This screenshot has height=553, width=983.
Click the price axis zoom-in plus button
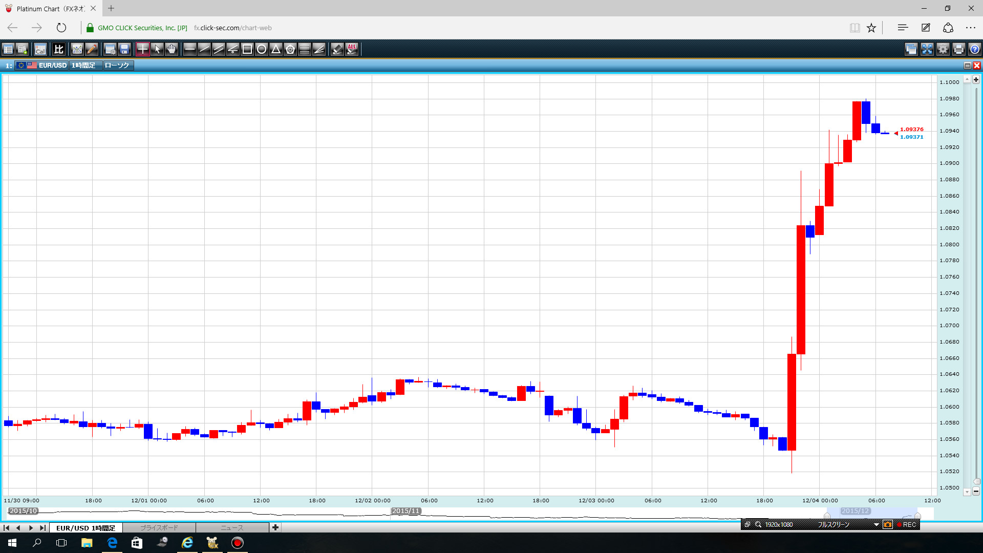[x=976, y=80]
